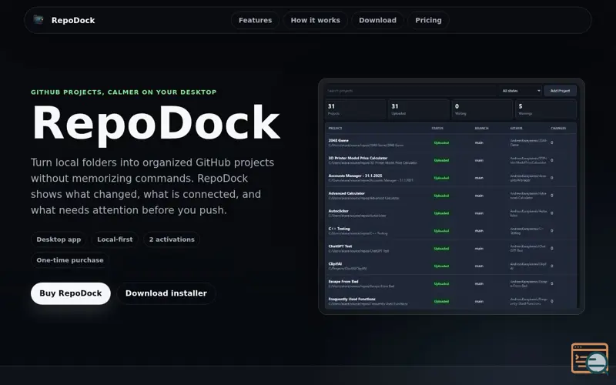The width and height of the screenshot is (616, 385).
Task: Click the Download installer button
Action: coord(166,293)
